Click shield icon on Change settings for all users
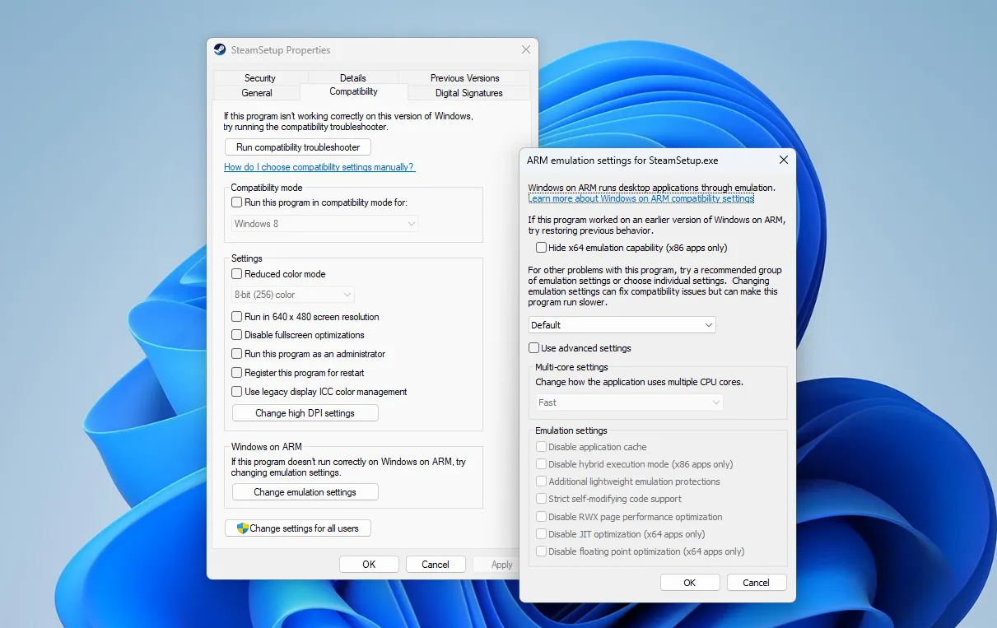 [x=242, y=528]
